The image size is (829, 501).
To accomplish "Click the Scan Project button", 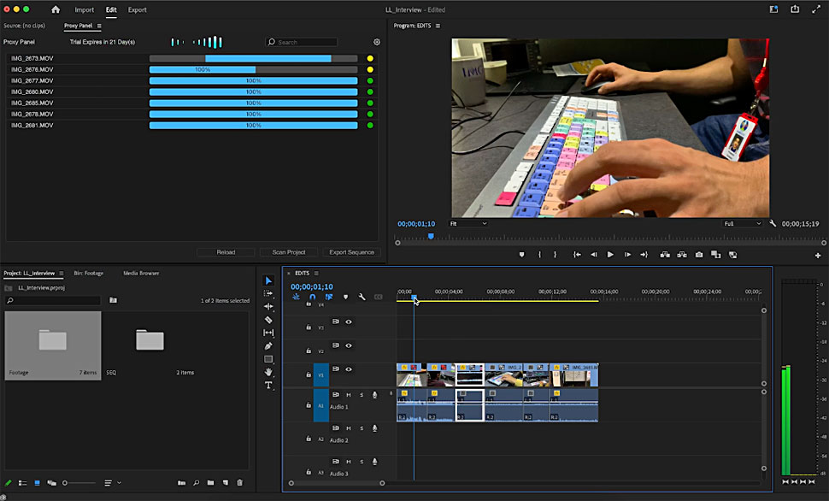I will pyautogui.click(x=289, y=252).
